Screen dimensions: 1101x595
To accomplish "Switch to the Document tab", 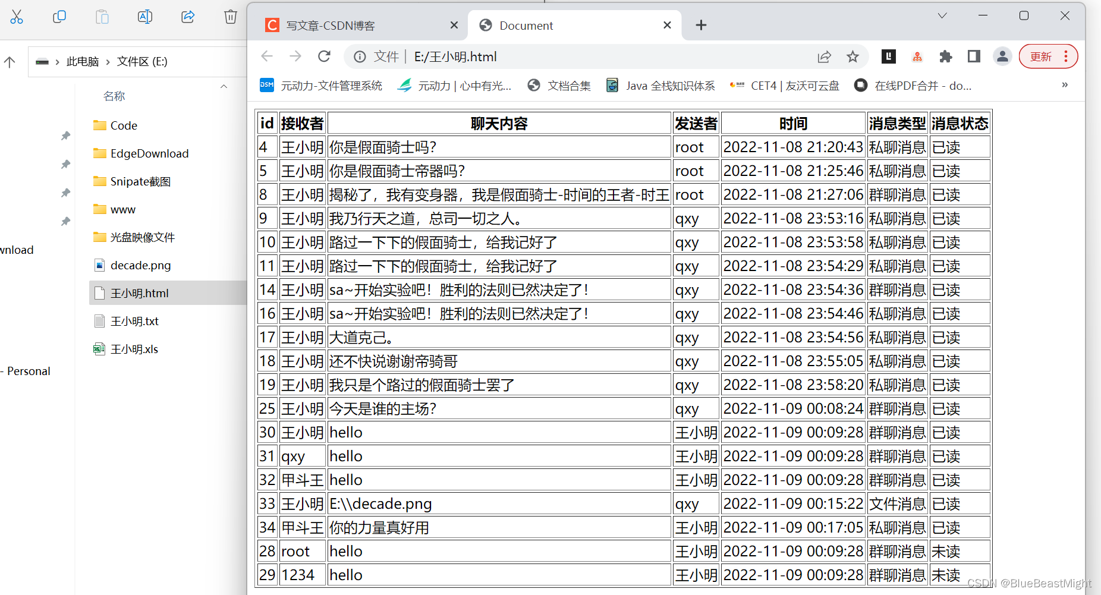I will point(574,26).
